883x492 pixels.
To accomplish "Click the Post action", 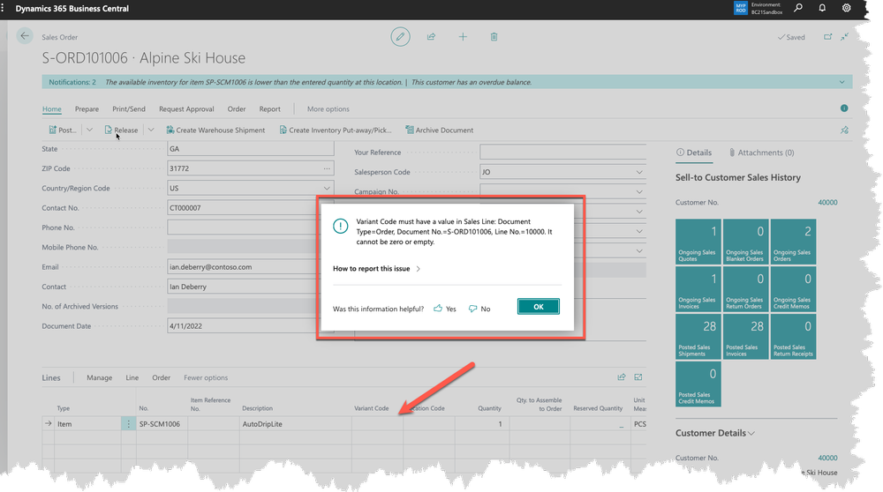I will 62,130.
